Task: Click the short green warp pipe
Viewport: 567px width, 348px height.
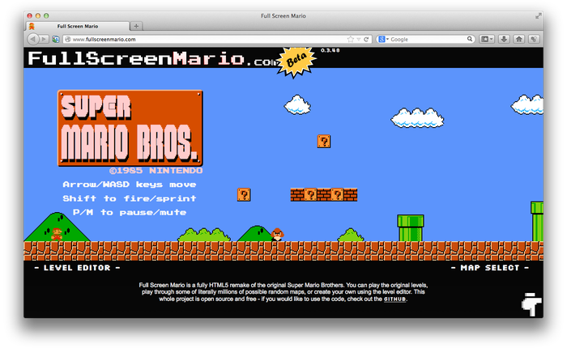Action: pos(411,228)
